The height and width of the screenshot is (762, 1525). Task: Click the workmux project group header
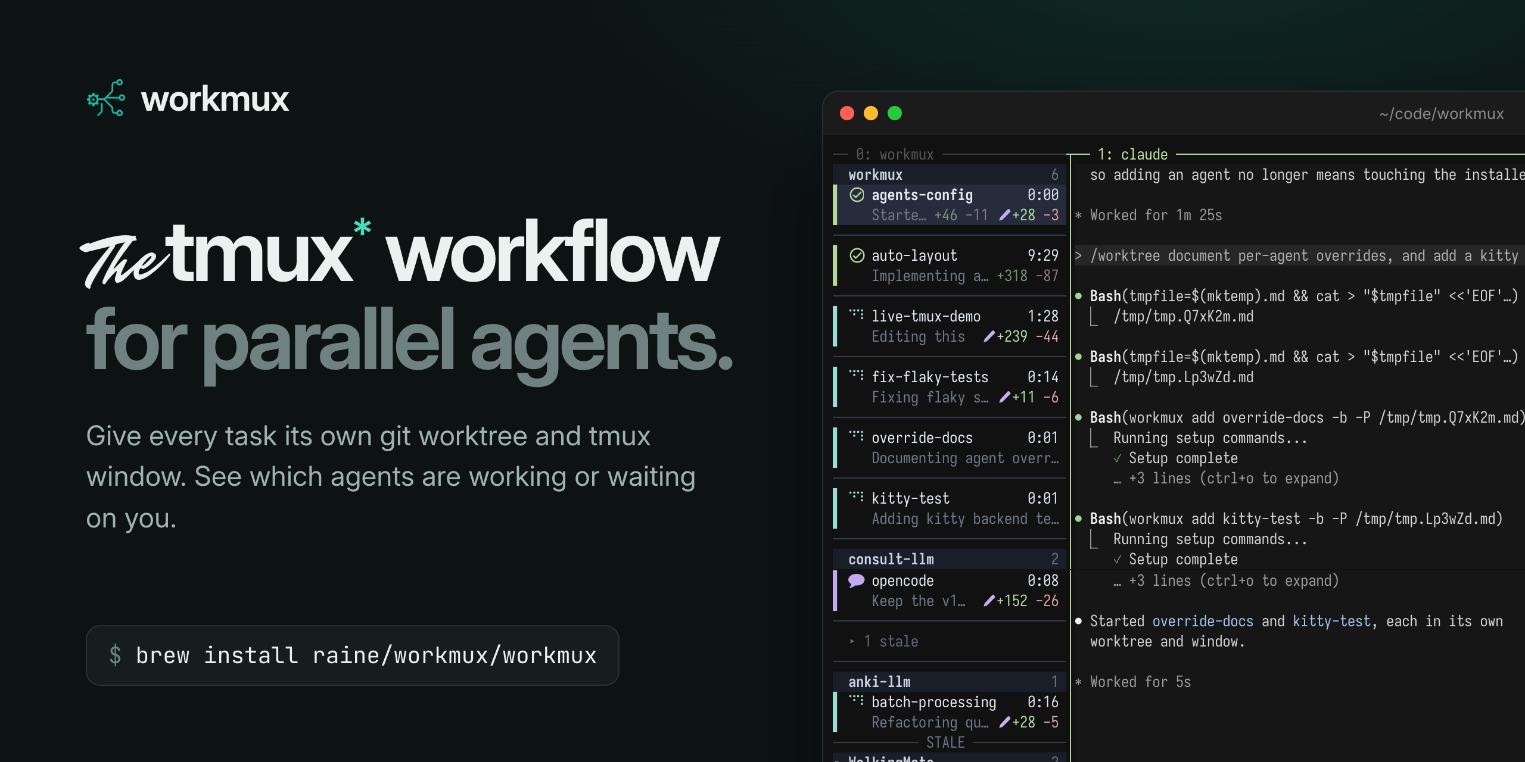[950, 174]
